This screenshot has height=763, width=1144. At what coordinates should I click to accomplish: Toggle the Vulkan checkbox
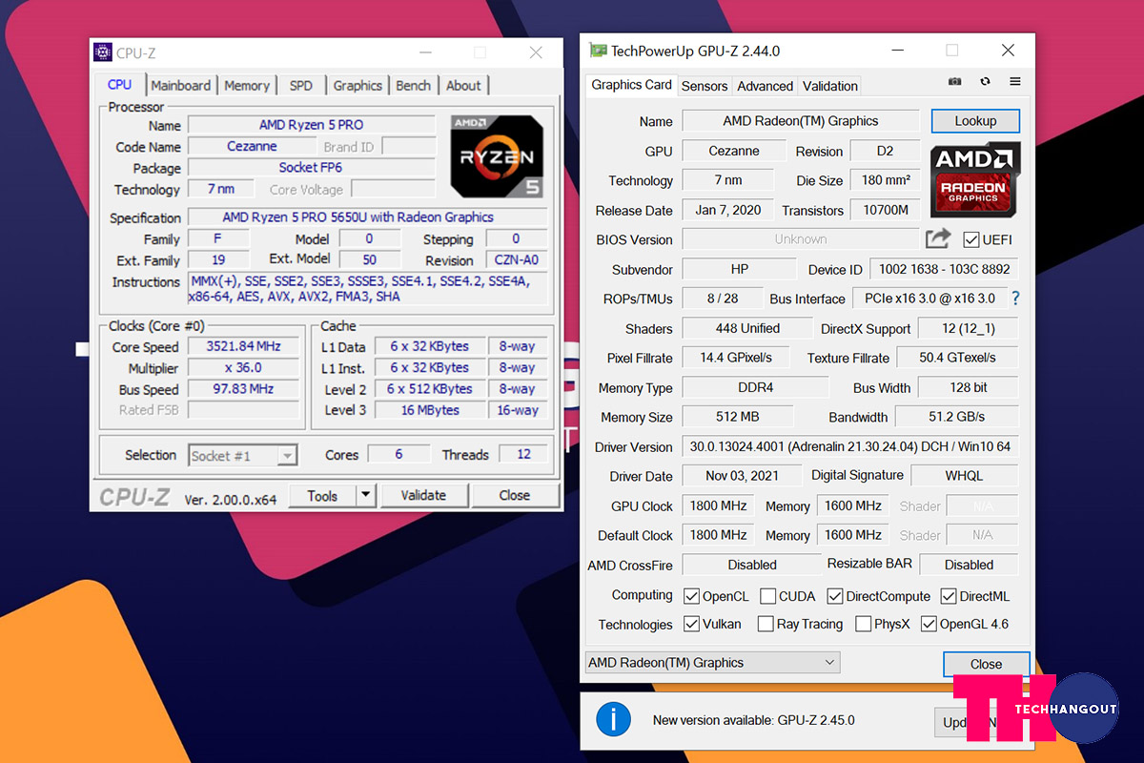(x=692, y=624)
